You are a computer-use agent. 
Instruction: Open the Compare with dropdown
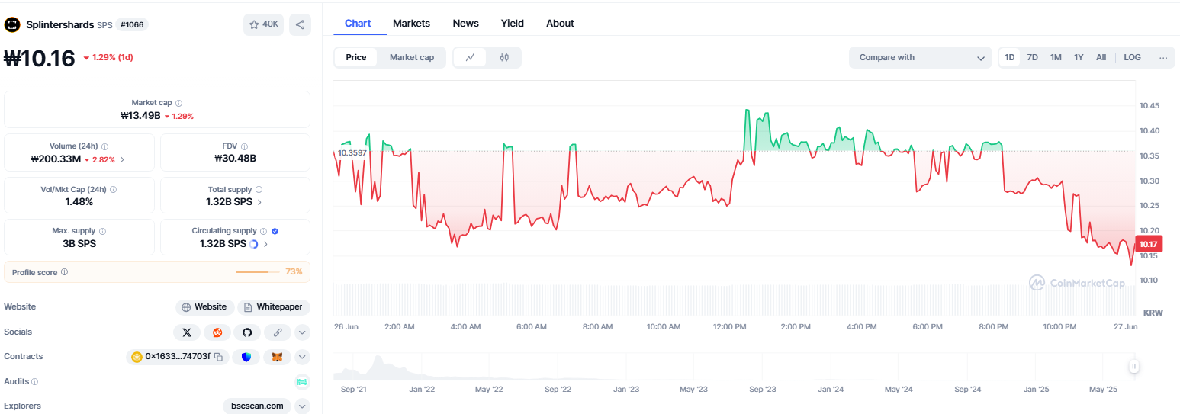point(921,57)
